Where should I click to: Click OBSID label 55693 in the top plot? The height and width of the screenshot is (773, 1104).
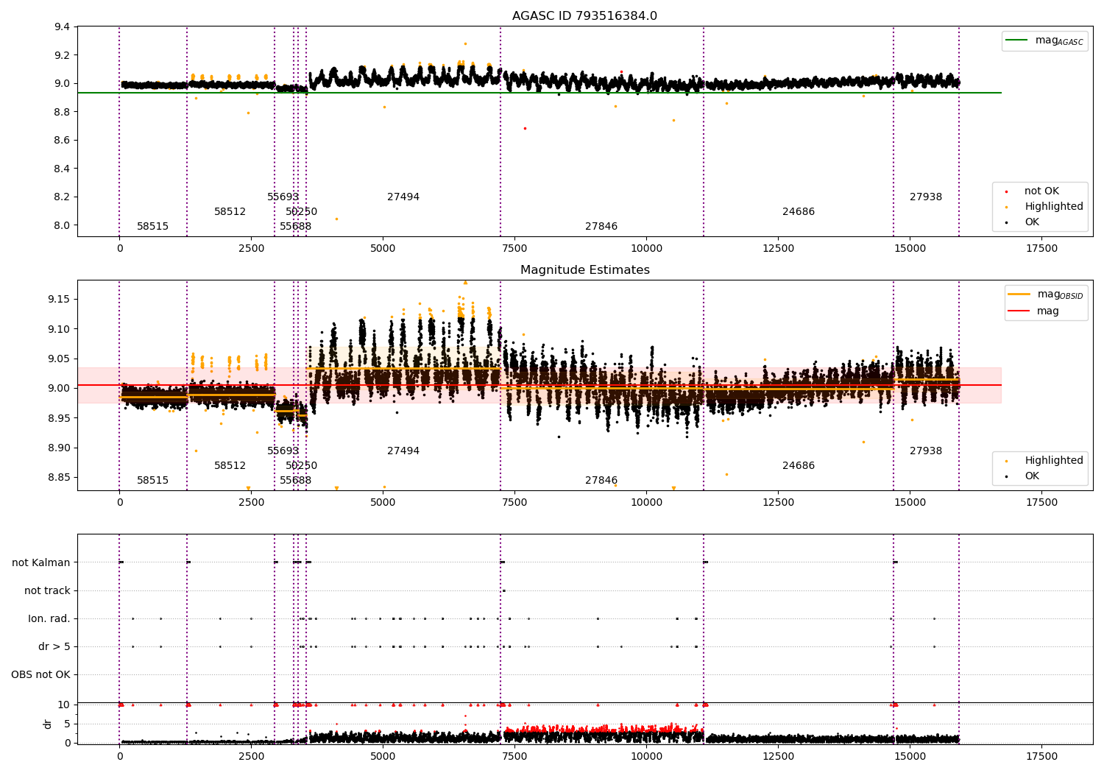(283, 197)
